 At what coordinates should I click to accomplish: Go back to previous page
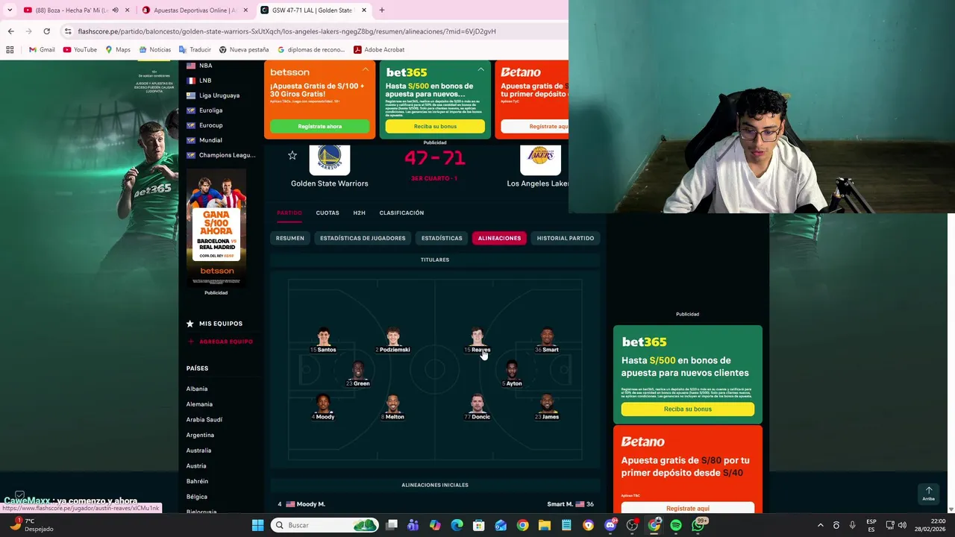10,31
